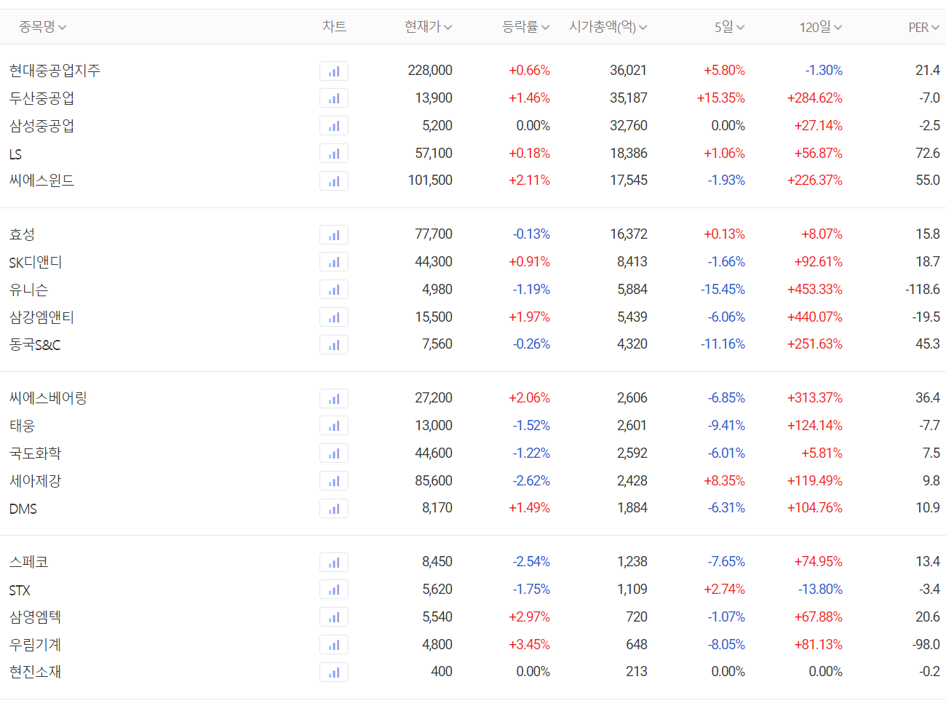Open chart icon for 스페코

334,563
